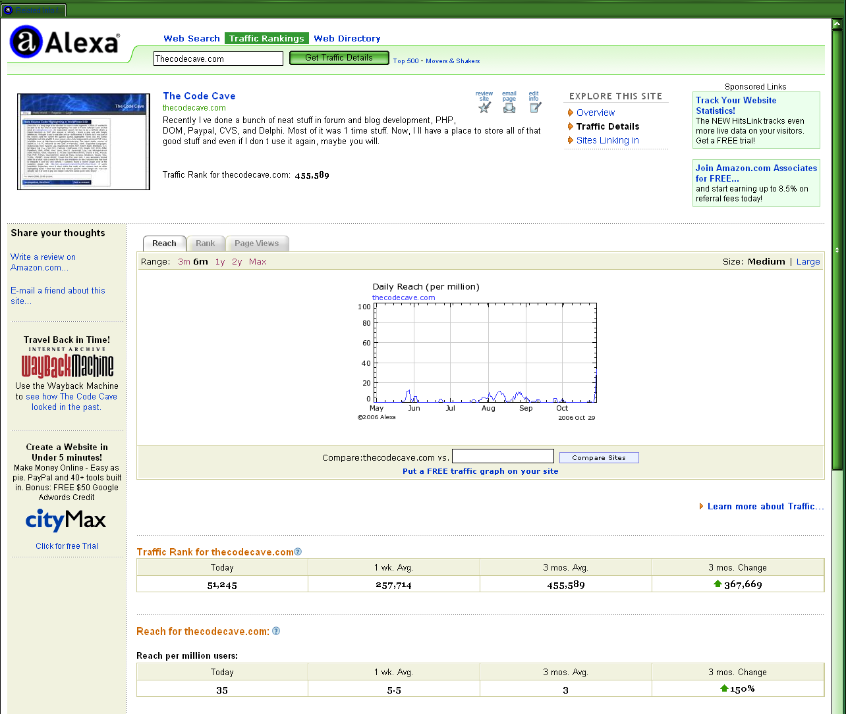Click the site URL input field
The height and width of the screenshot is (714, 846).
(x=218, y=59)
